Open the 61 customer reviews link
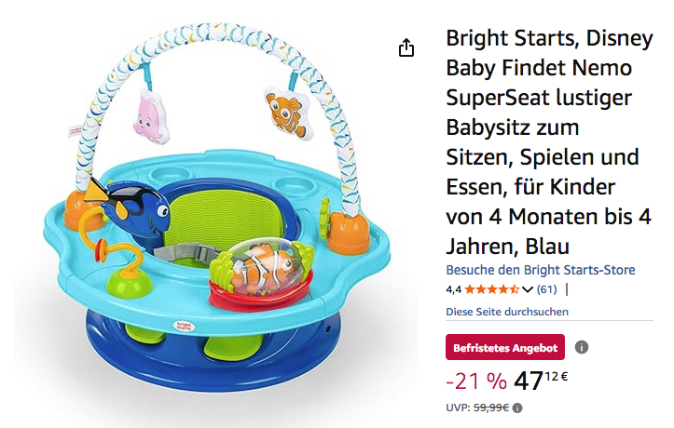This screenshot has width=674, height=428. tap(546, 289)
